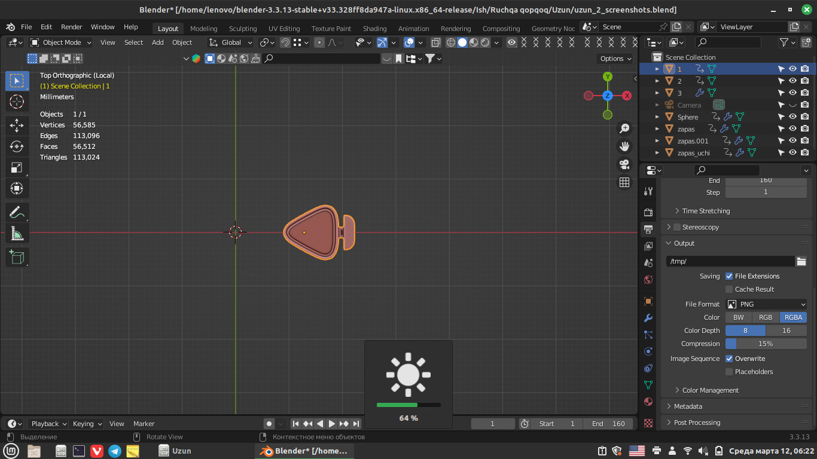Image resolution: width=817 pixels, height=459 pixels.
Task: Toggle camera view icon in viewport
Action: pyautogui.click(x=624, y=164)
